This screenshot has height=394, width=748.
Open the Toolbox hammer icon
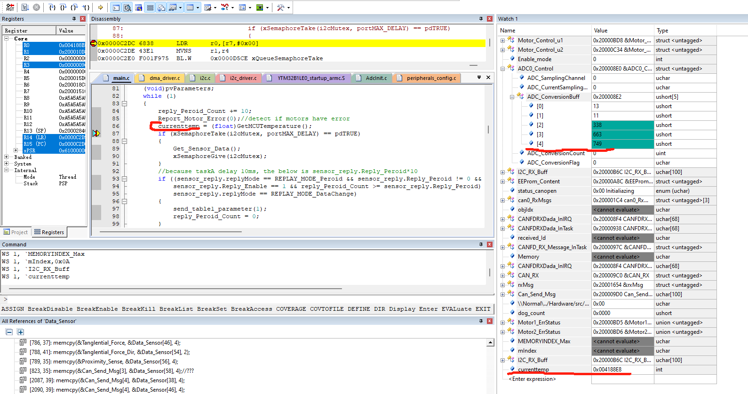(281, 7)
